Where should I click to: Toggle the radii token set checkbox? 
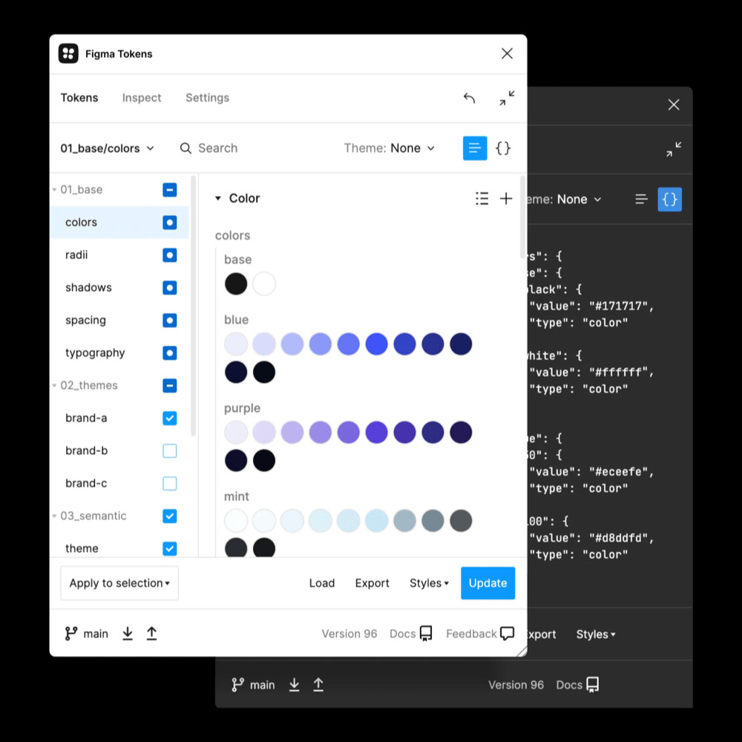(169, 255)
